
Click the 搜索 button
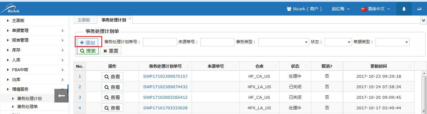click(x=88, y=51)
